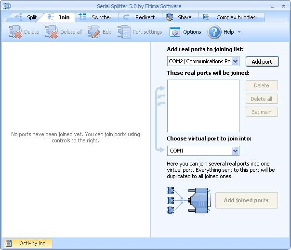291x250 pixels.
Task: Click the Set main button
Action: click(x=262, y=112)
